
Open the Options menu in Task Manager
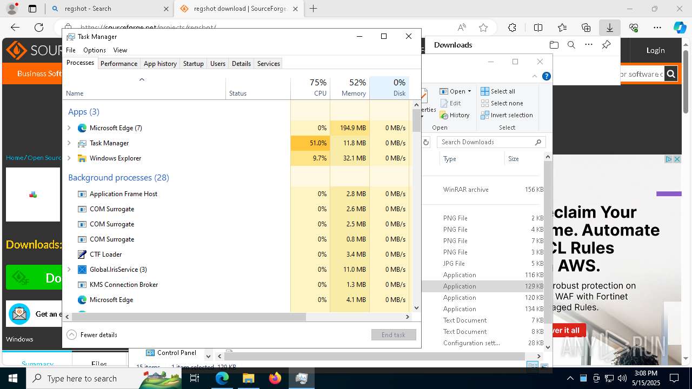point(95,50)
